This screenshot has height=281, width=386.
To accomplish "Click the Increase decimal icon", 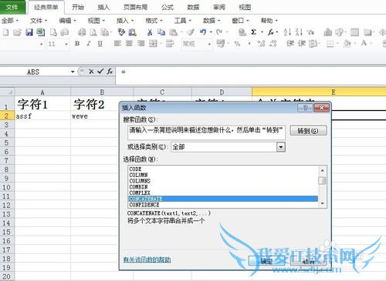I will [262, 44].
